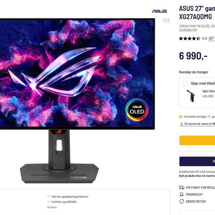Click the Gratis retur arrow icon
The image size is (215, 215).
click(x=181, y=202)
